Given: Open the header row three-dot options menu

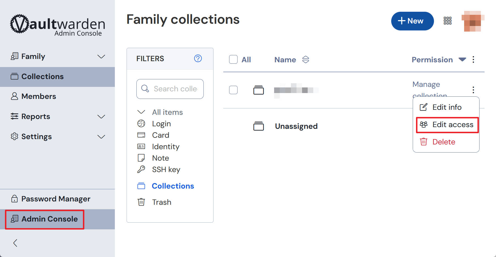Looking at the screenshot, I should tap(473, 60).
